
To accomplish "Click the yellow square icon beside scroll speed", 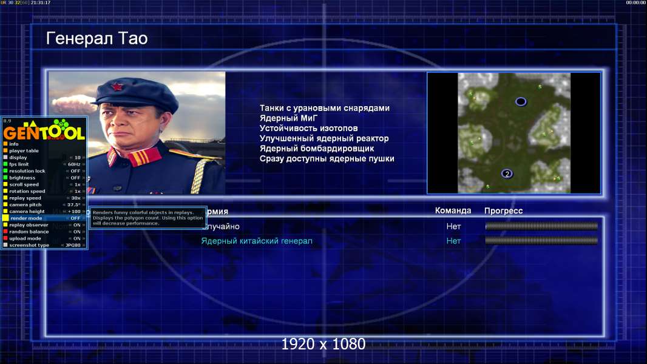I will pos(5,184).
